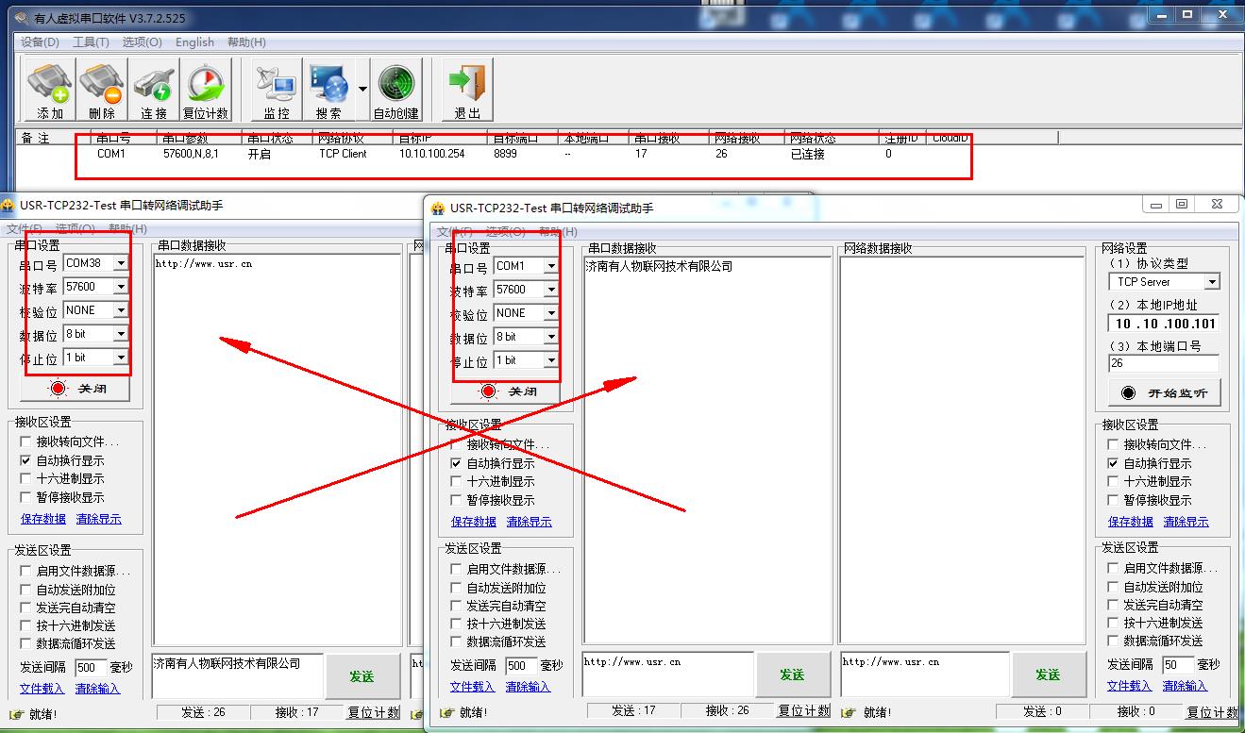
Task: Click the 清除显示 link in the COM1 window
Action: pyautogui.click(x=529, y=522)
